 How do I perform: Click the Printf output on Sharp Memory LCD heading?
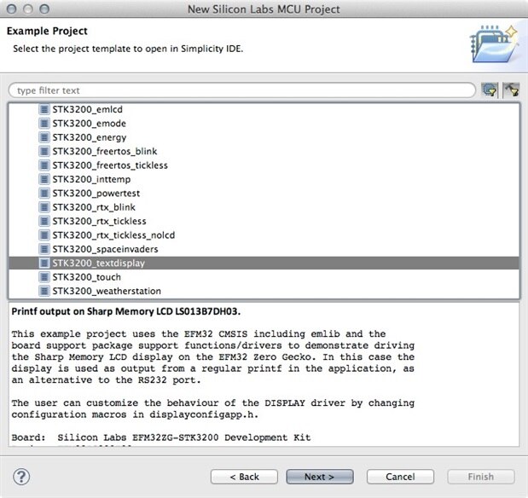click(x=126, y=311)
